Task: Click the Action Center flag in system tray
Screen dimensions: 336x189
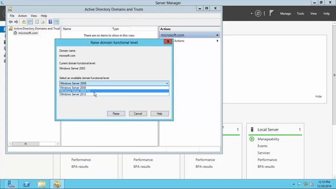Action: (300, 184)
